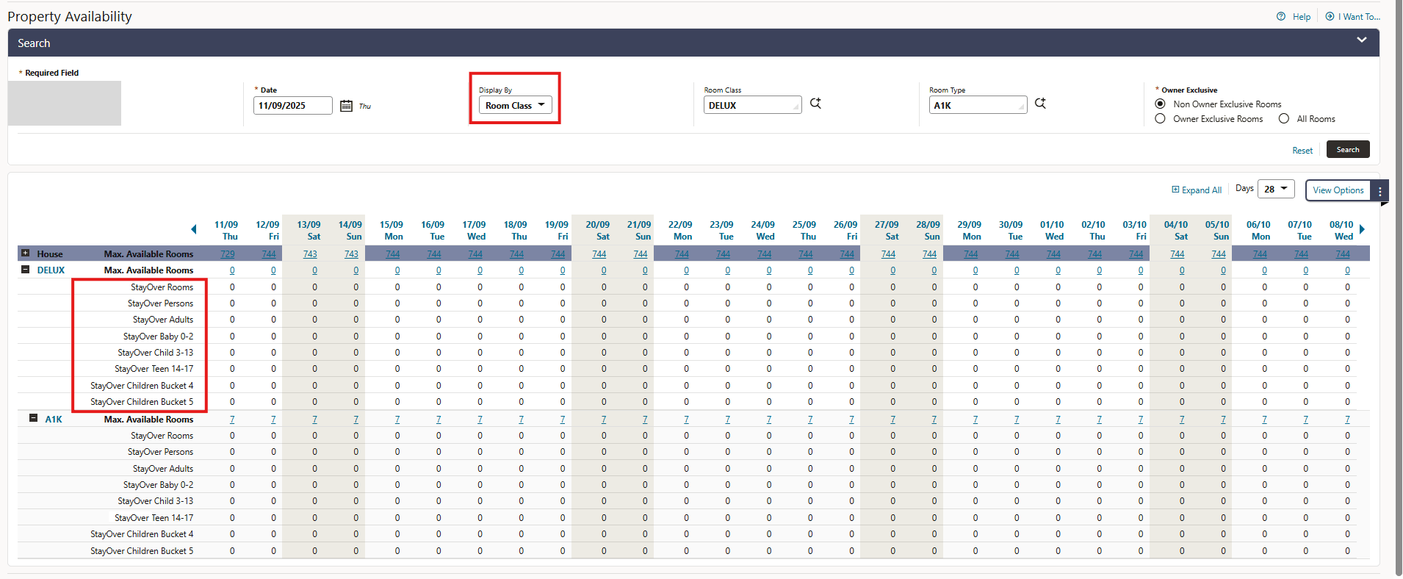Click the Room Type A1K input field
This screenshot has height=579, width=1403.
coord(978,106)
